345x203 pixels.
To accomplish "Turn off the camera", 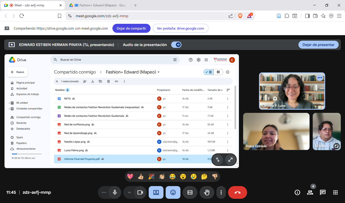I will point(140,192).
